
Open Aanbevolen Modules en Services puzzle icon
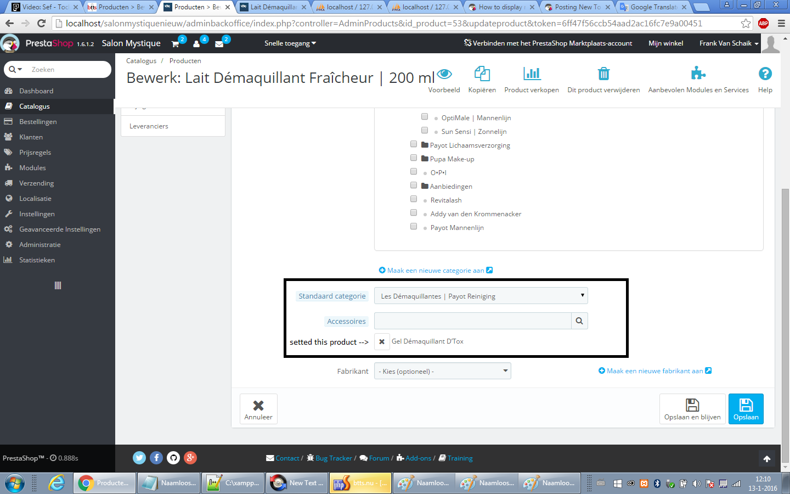click(698, 73)
